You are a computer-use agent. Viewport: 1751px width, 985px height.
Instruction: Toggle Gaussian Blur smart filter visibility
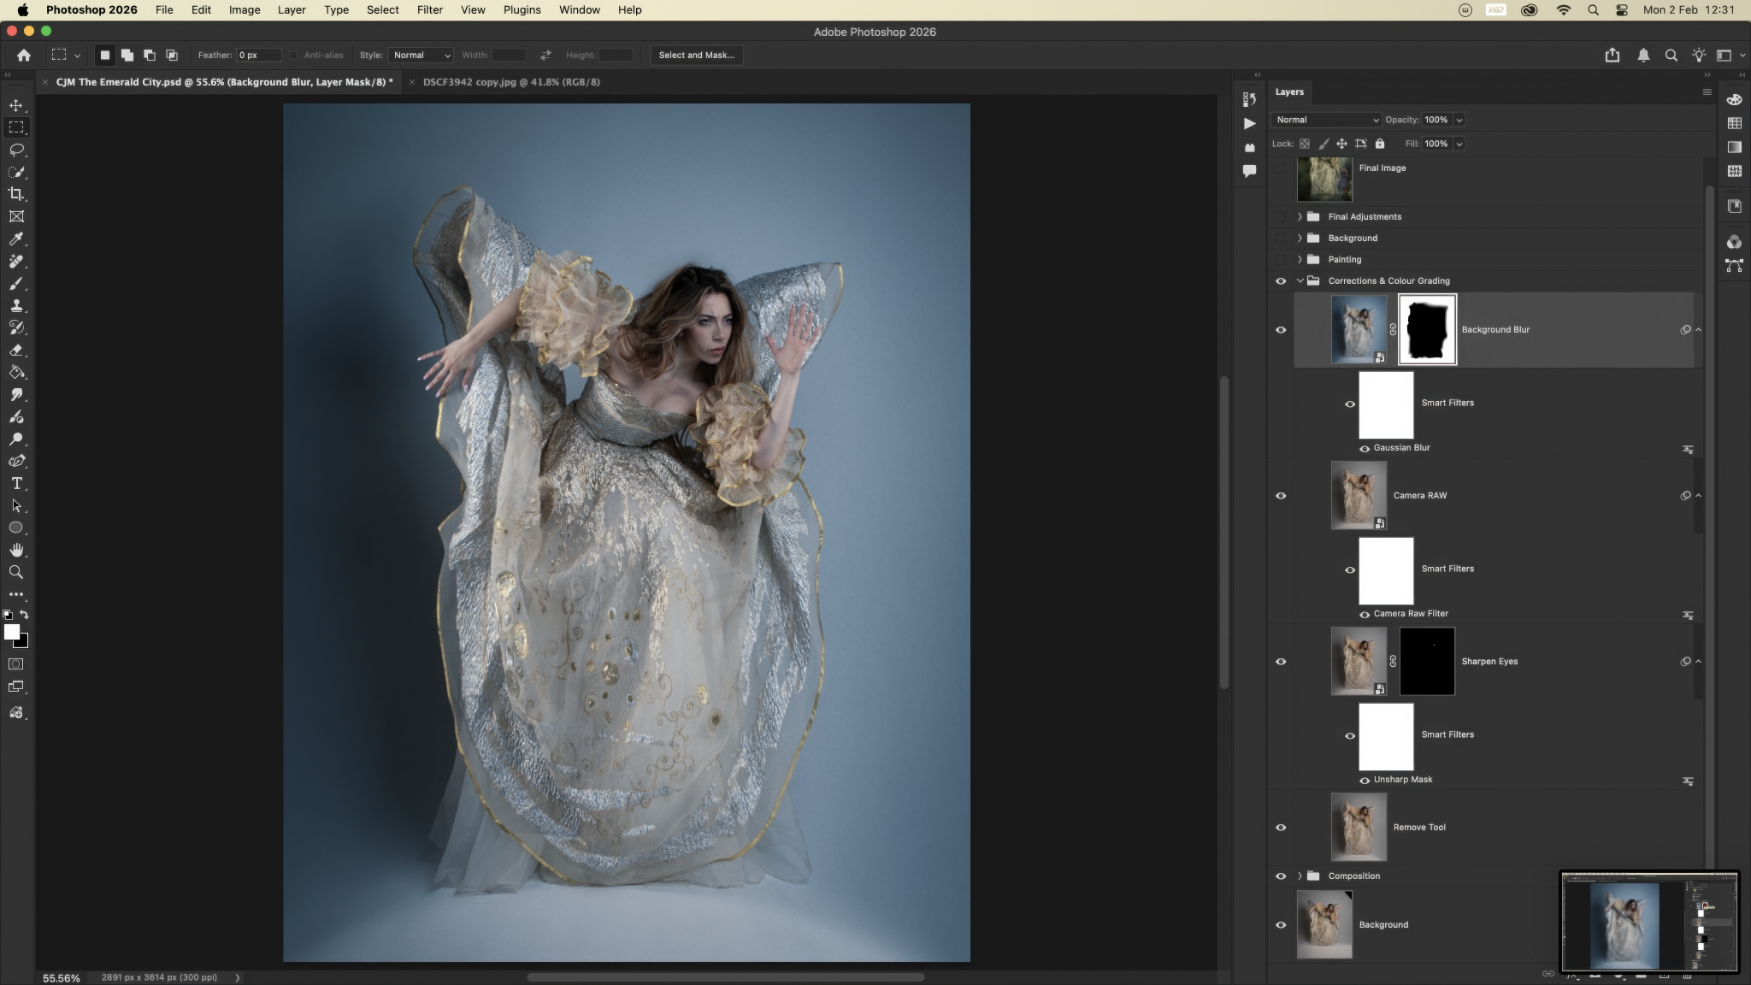click(x=1365, y=448)
